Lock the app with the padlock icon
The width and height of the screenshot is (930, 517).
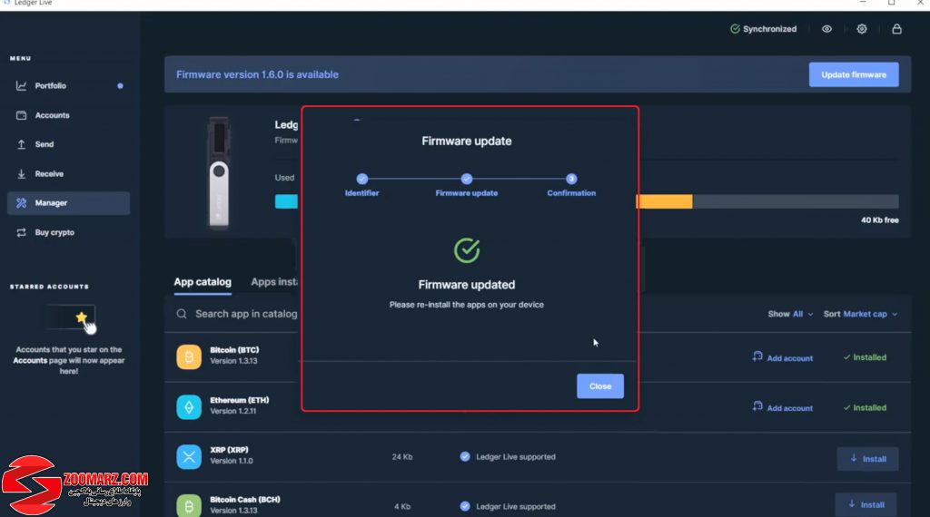[896, 29]
